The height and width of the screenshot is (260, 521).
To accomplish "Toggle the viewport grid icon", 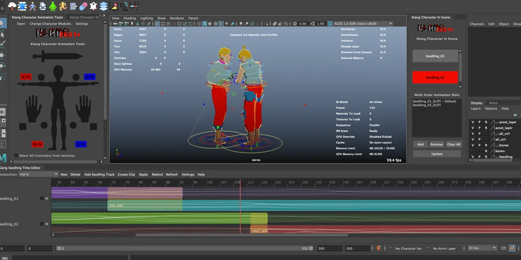I will pos(158,23).
